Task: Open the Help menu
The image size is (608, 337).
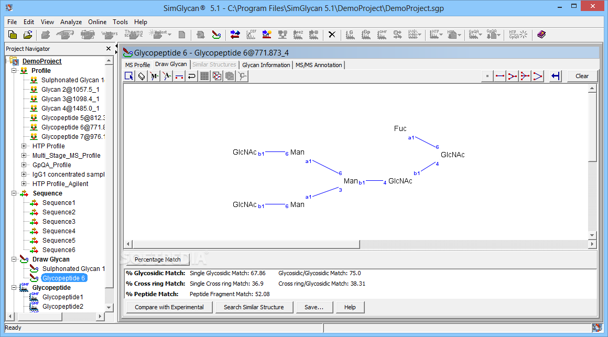Action: pyautogui.click(x=141, y=22)
